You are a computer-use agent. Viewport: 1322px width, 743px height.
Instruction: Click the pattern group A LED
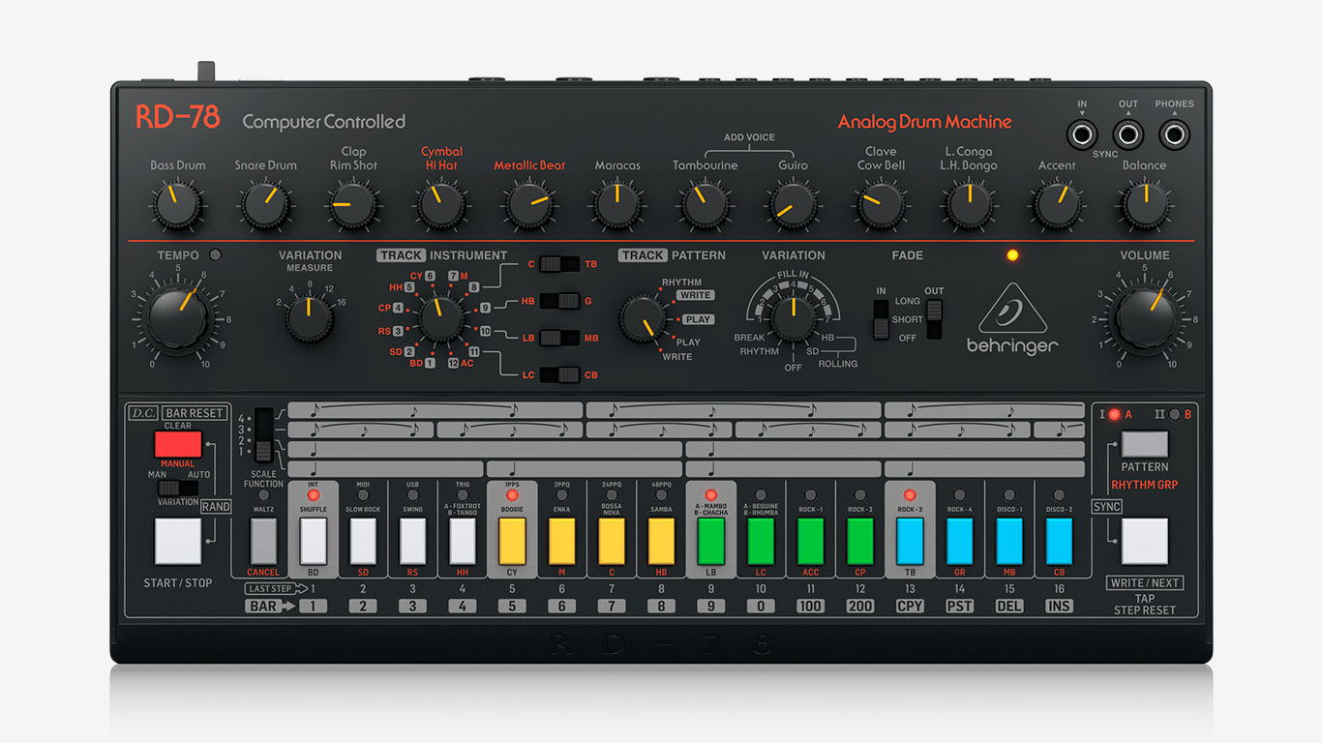(x=1114, y=415)
